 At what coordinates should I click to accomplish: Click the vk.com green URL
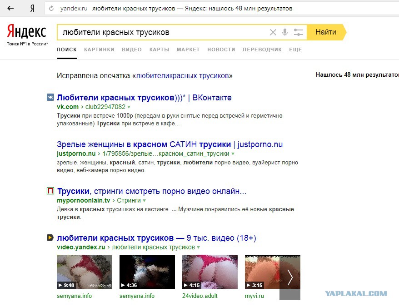tap(67, 107)
